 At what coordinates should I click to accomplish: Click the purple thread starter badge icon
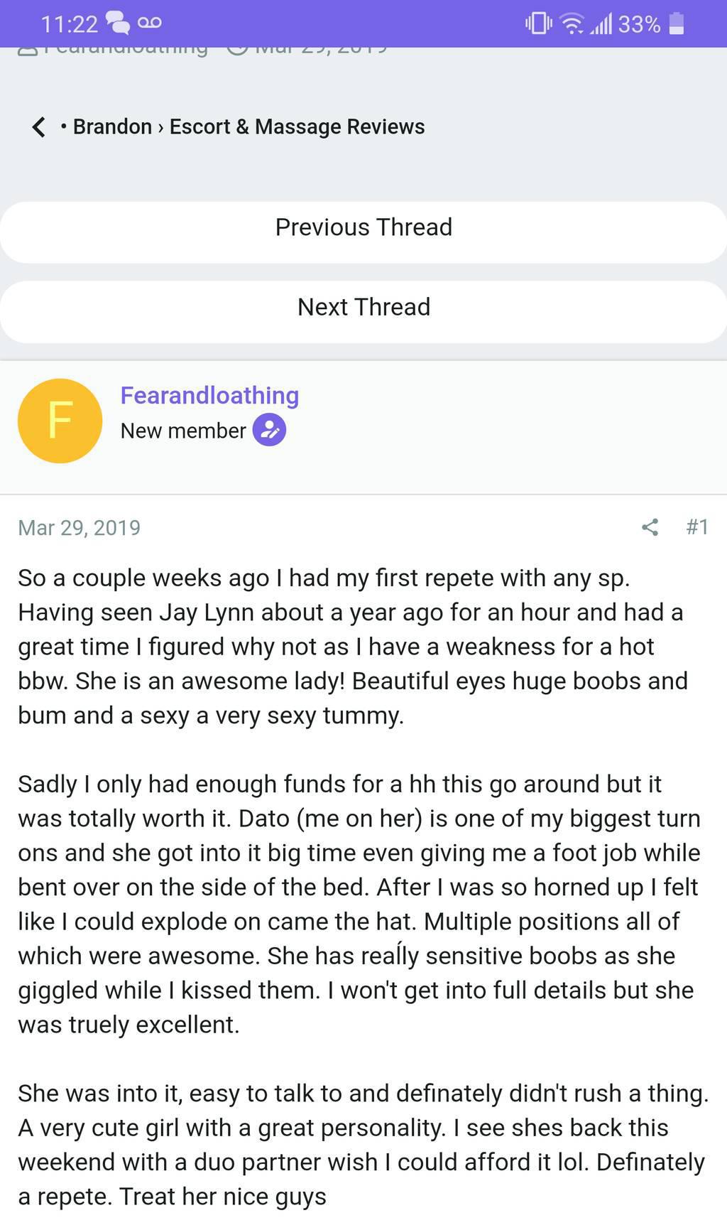pos(270,430)
